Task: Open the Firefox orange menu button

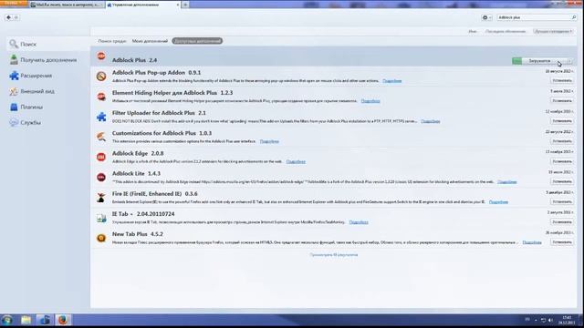Action: pyautogui.click(x=14, y=4)
